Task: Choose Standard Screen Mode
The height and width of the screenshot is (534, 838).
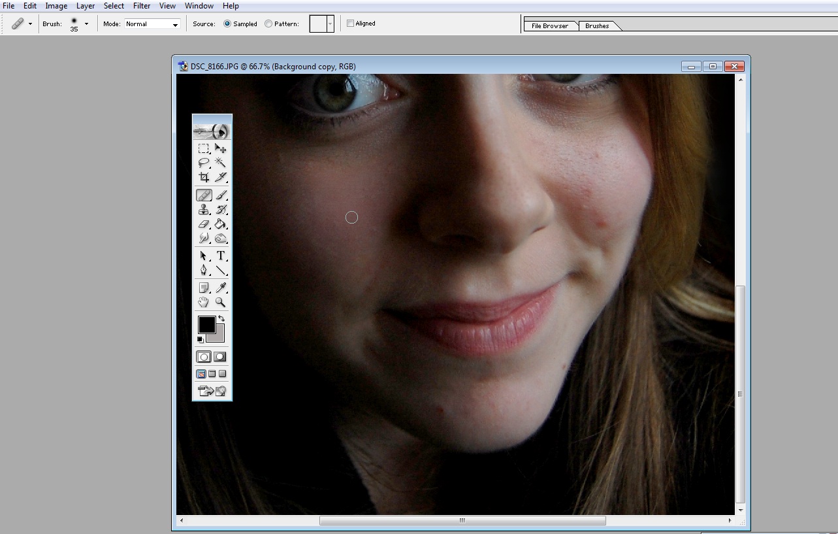Action: pos(201,374)
